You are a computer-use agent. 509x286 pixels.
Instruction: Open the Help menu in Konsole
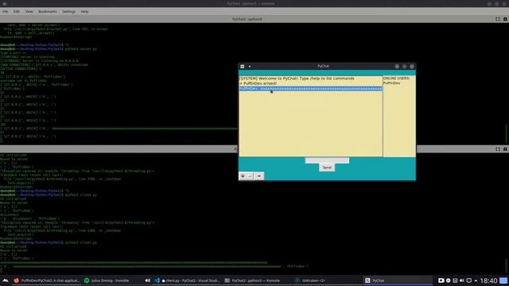coord(84,11)
